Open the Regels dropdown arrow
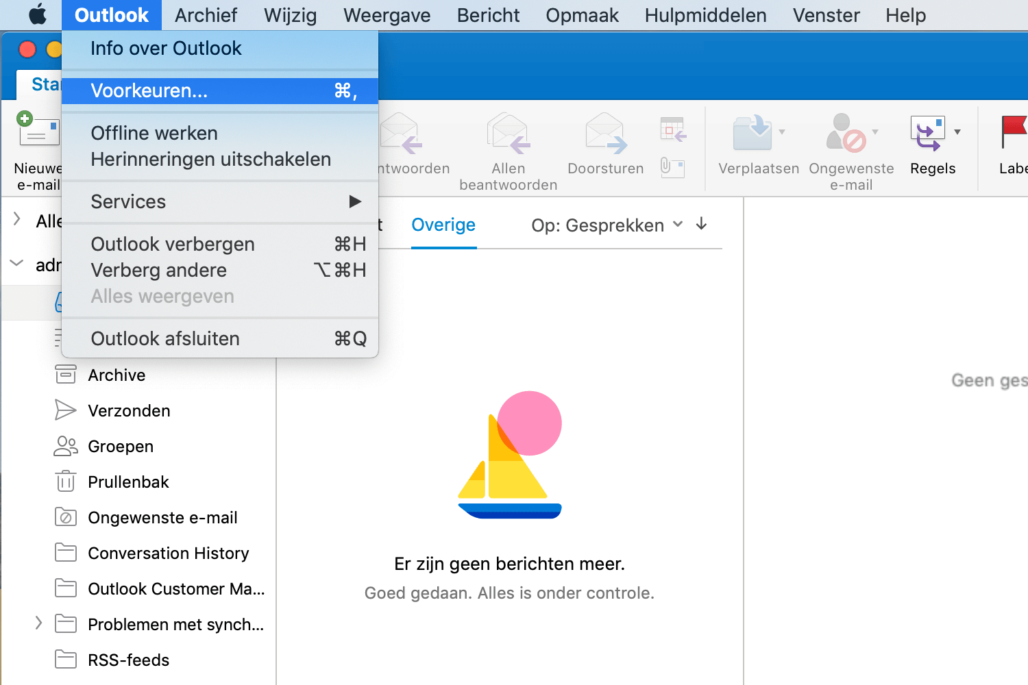This screenshot has height=685, width=1028. 957,132
